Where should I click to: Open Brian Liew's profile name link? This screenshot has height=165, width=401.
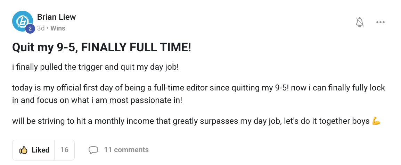(x=56, y=17)
